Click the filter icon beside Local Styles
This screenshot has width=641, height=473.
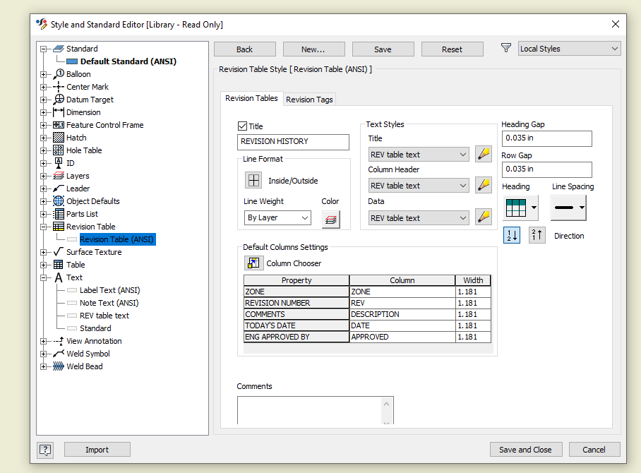pos(506,47)
